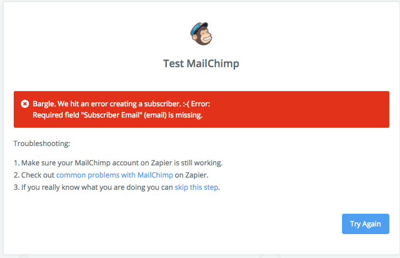
Task: Click the ':-( Error:' text in banner
Action: coord(196,104)
